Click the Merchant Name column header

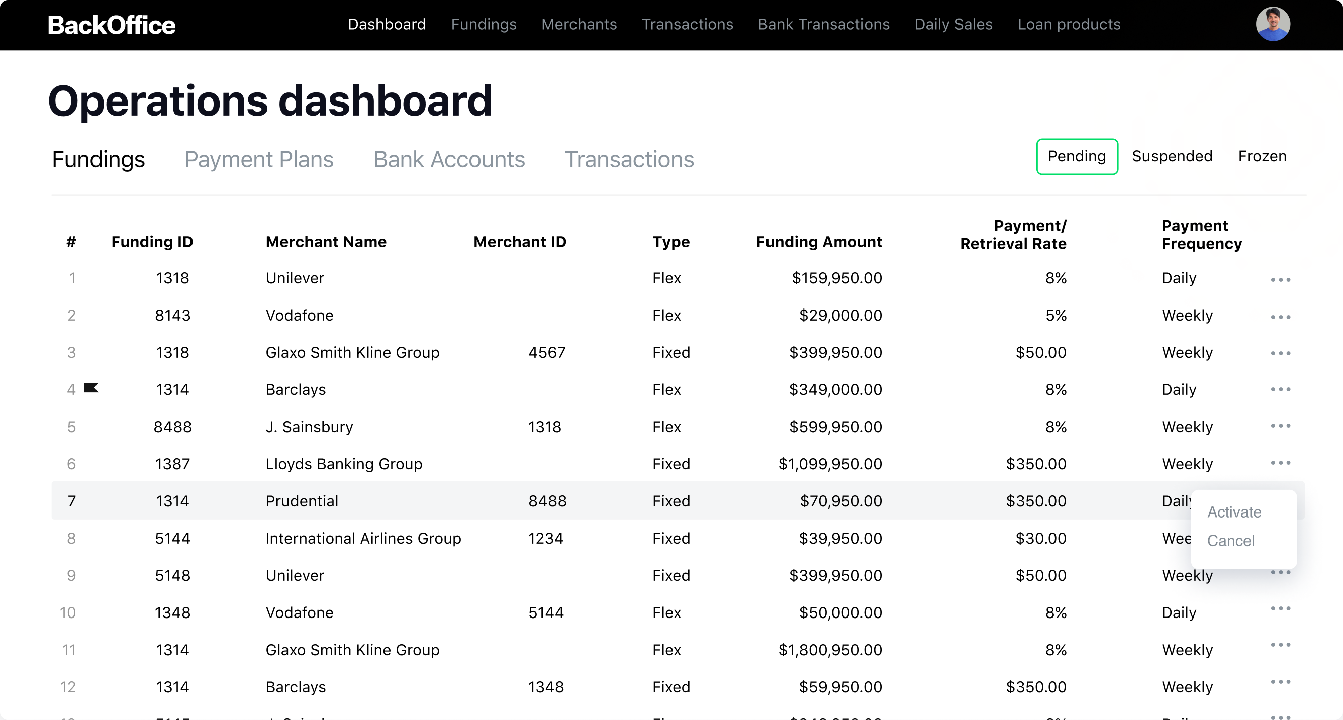click(x=326, y=242)
